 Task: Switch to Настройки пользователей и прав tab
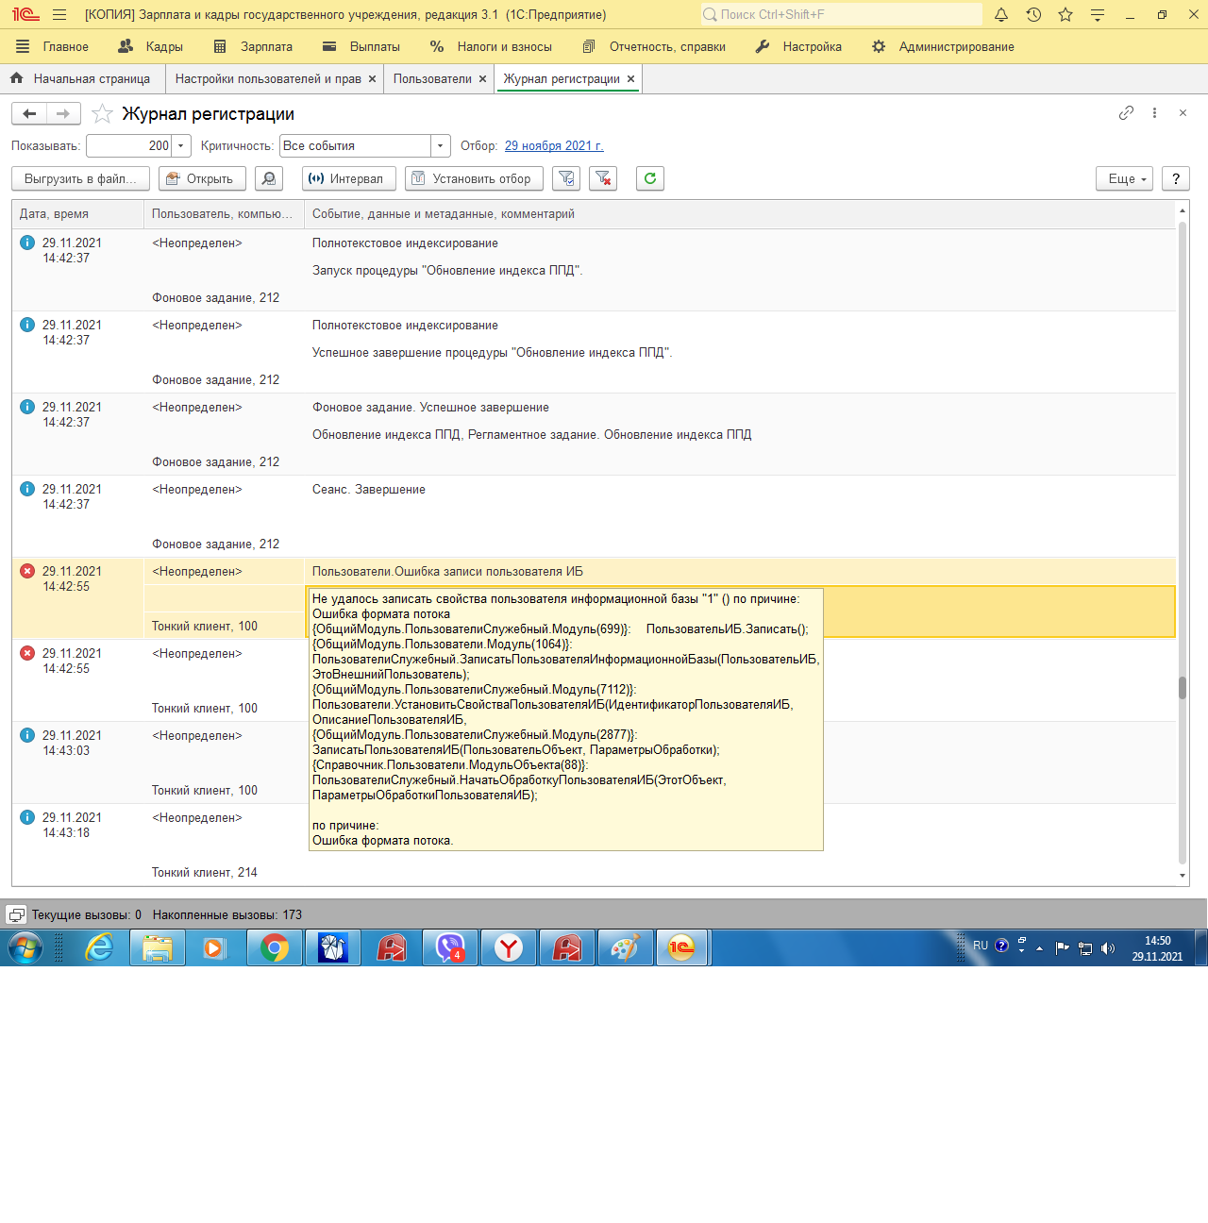point(268,78)
